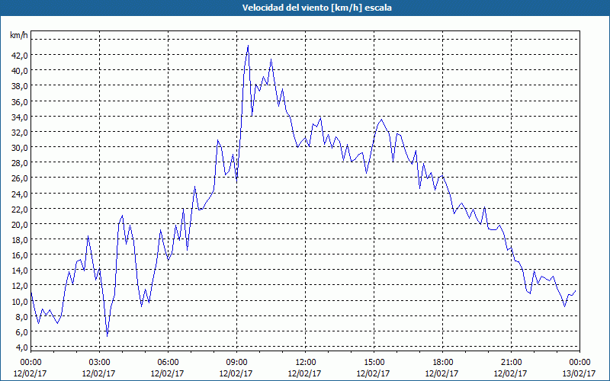Select the 22,0 y-axis value
The height and width of the screenshot is (381, 610).
tap(20, 209)
